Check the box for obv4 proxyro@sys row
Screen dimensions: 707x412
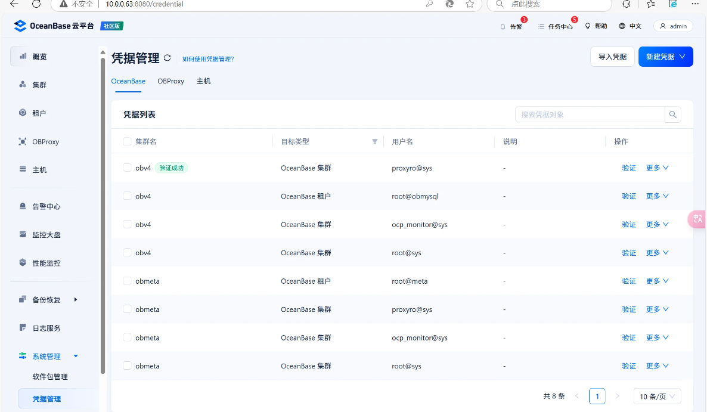tap(127, 168)
